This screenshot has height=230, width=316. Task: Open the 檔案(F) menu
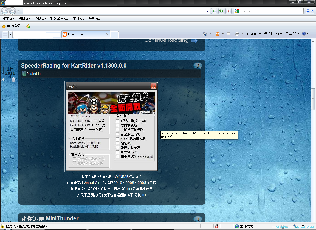(x=8, y=19)
